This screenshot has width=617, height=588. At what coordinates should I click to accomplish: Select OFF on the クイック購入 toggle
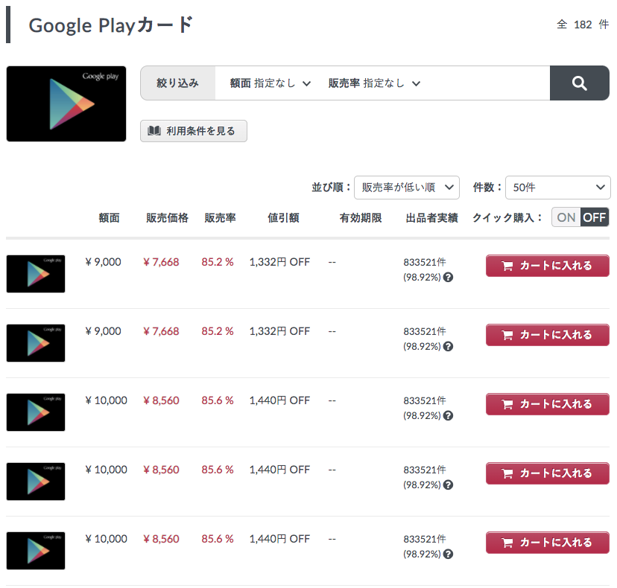click(595, 217)
